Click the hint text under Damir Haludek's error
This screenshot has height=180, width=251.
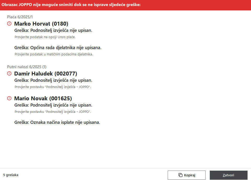(52, 87)
